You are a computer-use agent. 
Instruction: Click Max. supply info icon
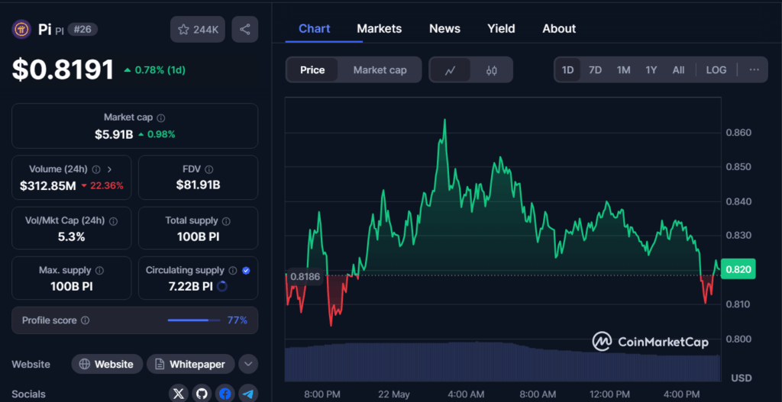click(99, 271)
